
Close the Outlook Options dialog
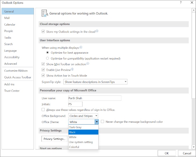(192, 3)
